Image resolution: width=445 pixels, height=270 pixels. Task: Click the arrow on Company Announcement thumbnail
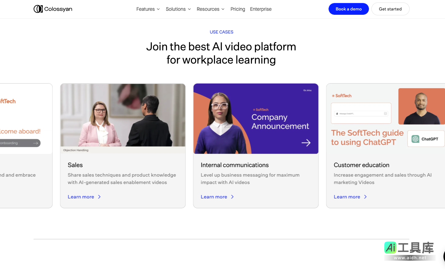[306, 143]
